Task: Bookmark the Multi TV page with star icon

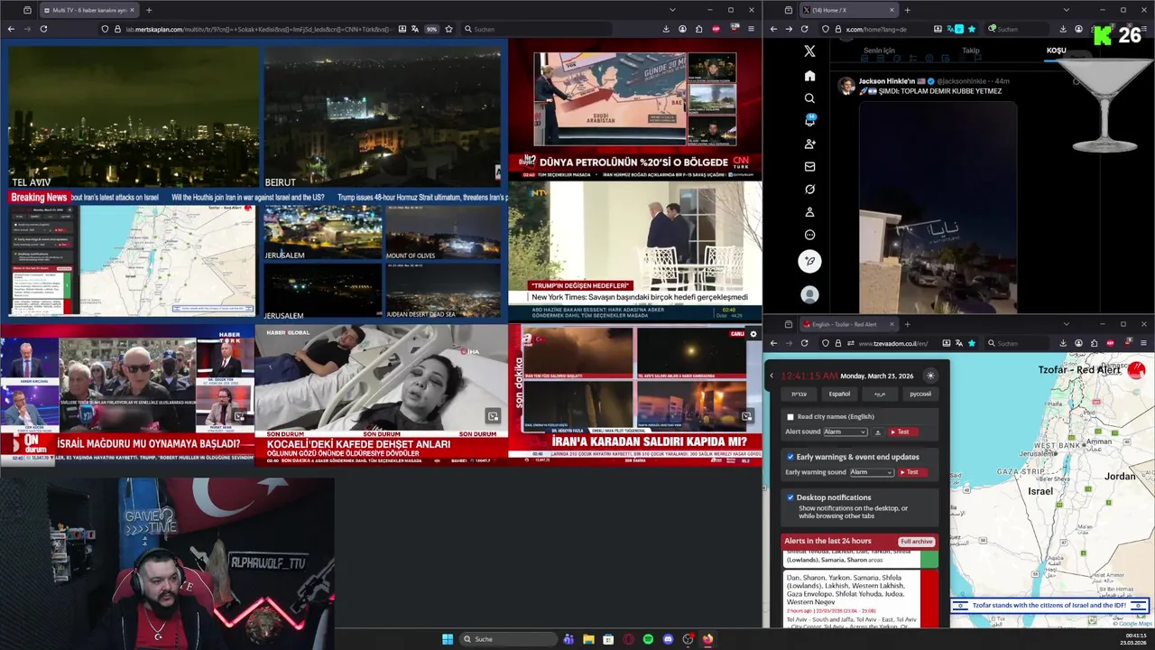Action: coord(448,29)
